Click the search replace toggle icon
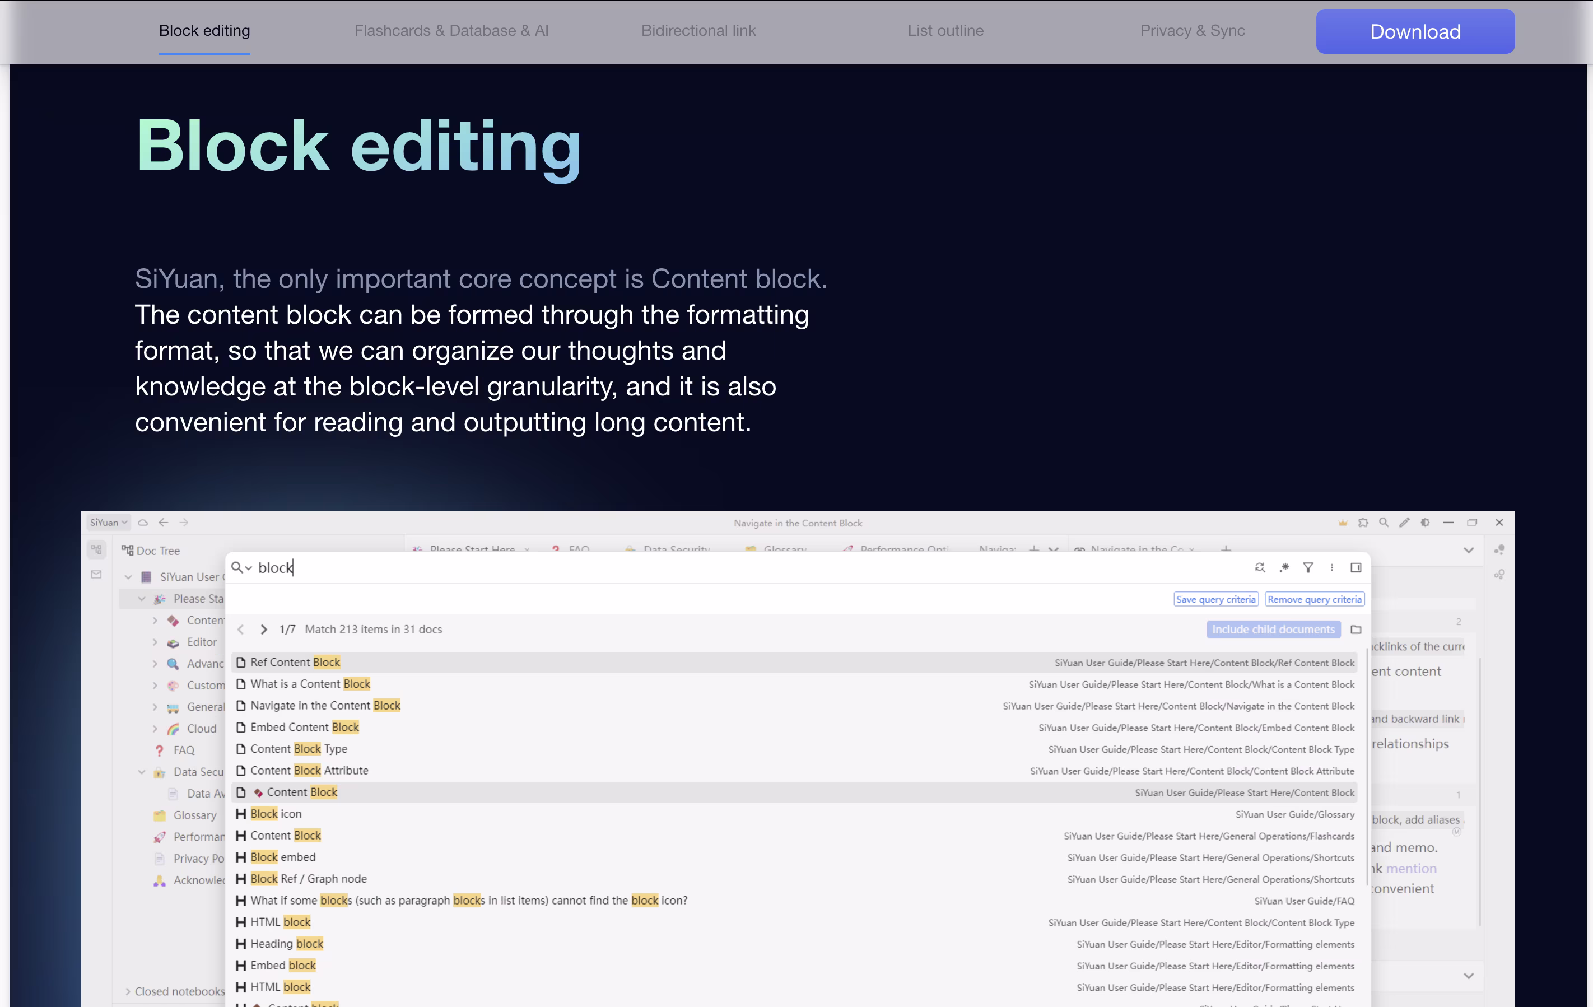1593x1007 pixels. click(1260, 567)
